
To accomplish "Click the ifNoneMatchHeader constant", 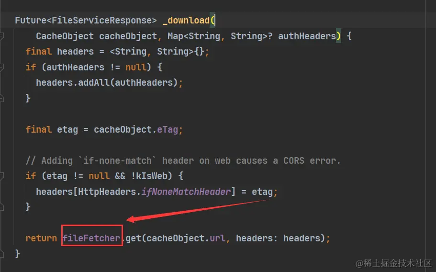I will coord(186,192).
